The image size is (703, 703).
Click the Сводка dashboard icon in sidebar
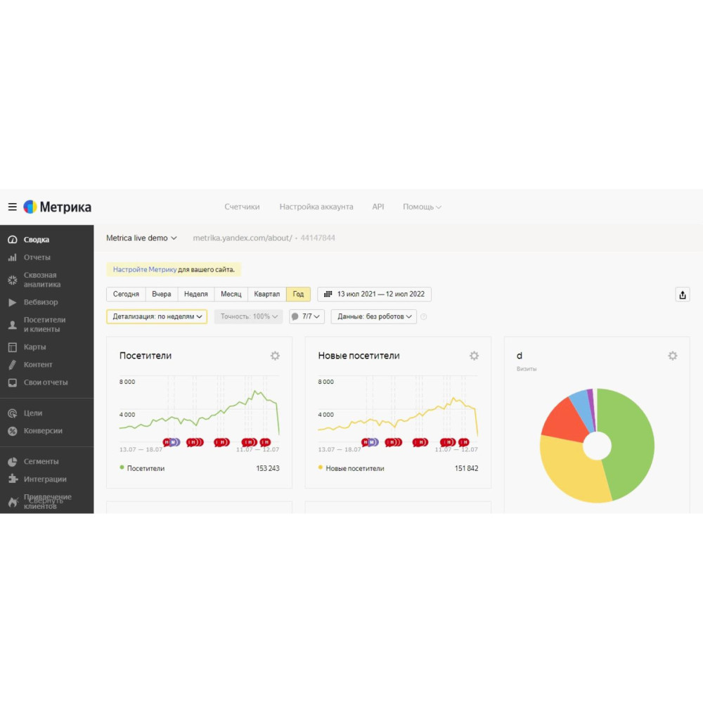(12, 240)
